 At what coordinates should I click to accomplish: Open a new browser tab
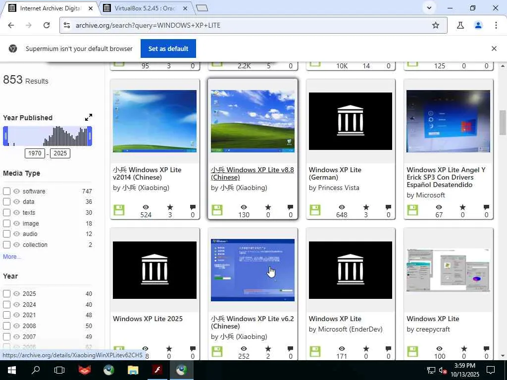pyautogui.click(x=202, y=8)
